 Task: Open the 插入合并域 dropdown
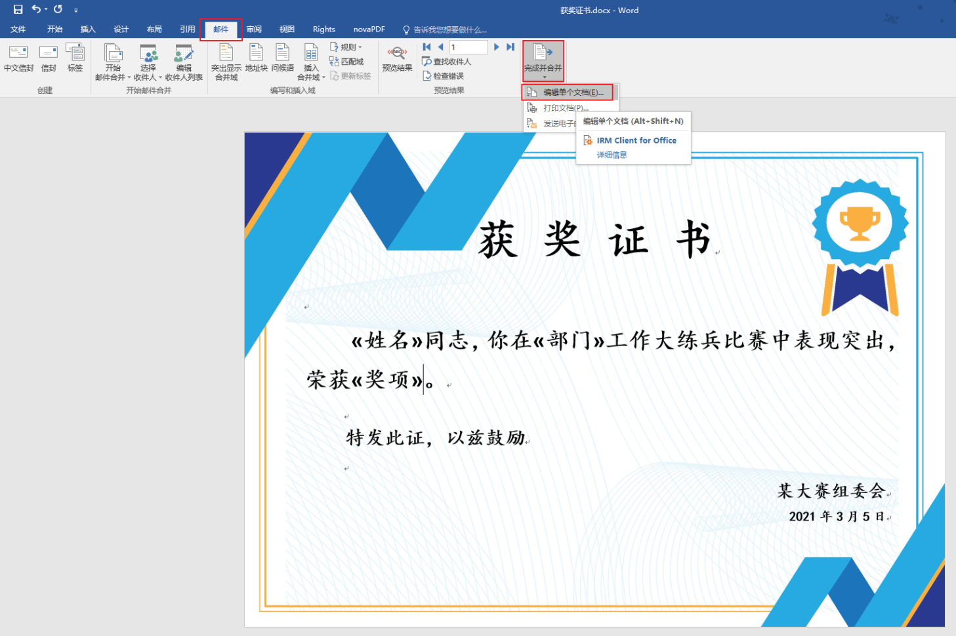pos(311,62)
